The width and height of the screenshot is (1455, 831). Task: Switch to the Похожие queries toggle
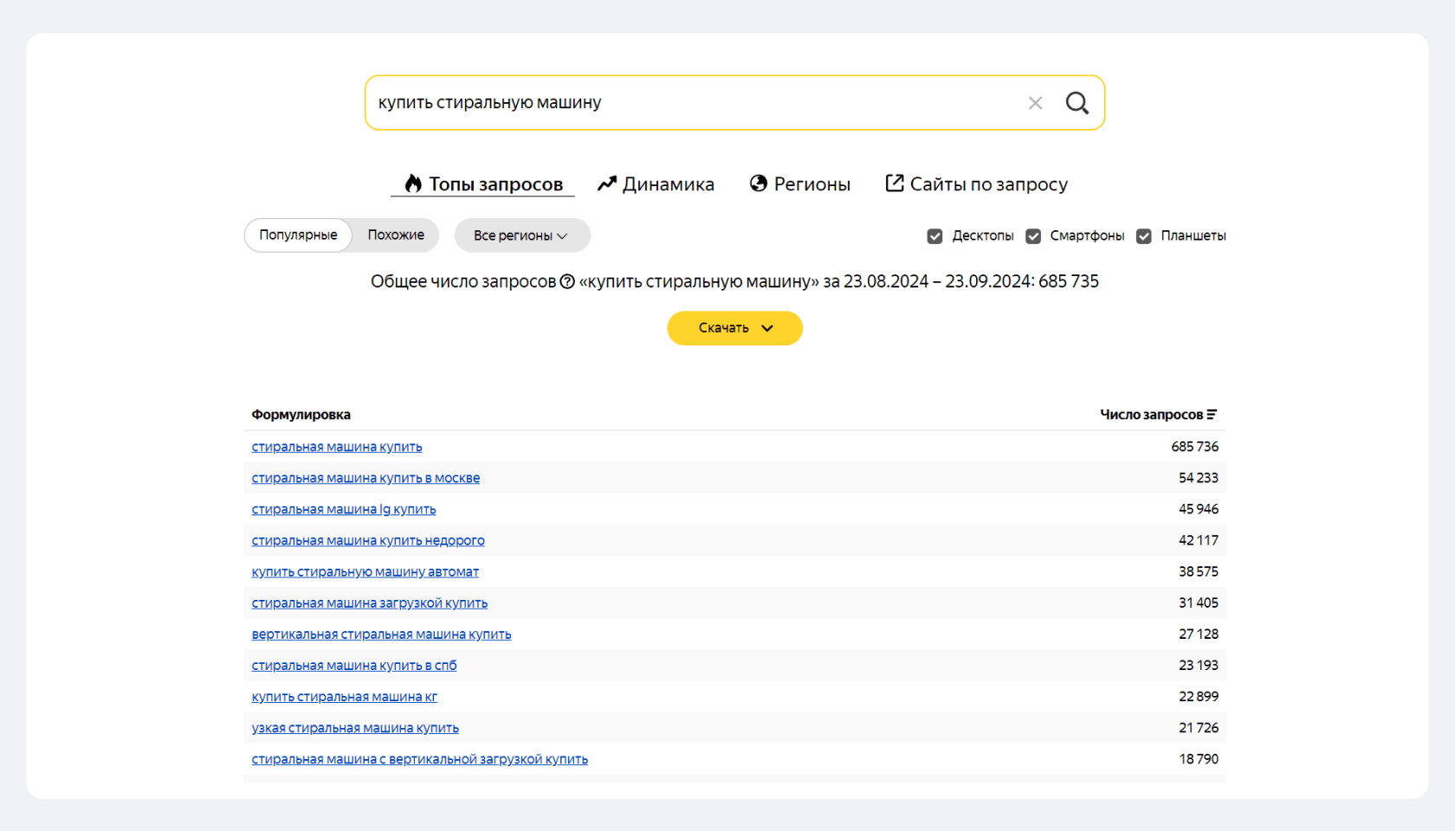(x=396, y=235)
